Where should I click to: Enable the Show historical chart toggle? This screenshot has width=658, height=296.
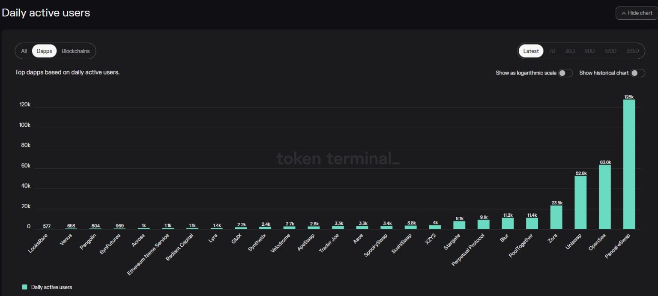(x=637, y=73)
